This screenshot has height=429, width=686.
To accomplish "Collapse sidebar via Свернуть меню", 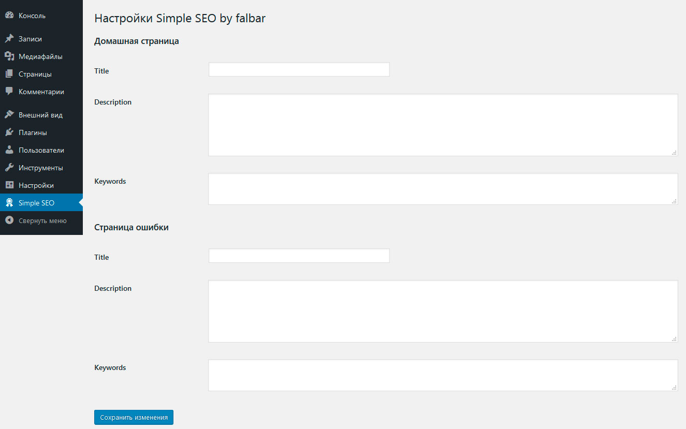I will [41, 220].
